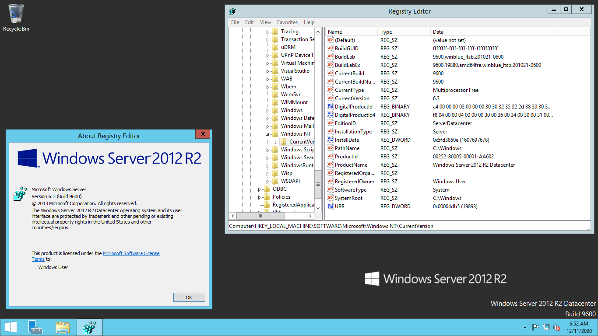Click the Policies folder icon

267,197
